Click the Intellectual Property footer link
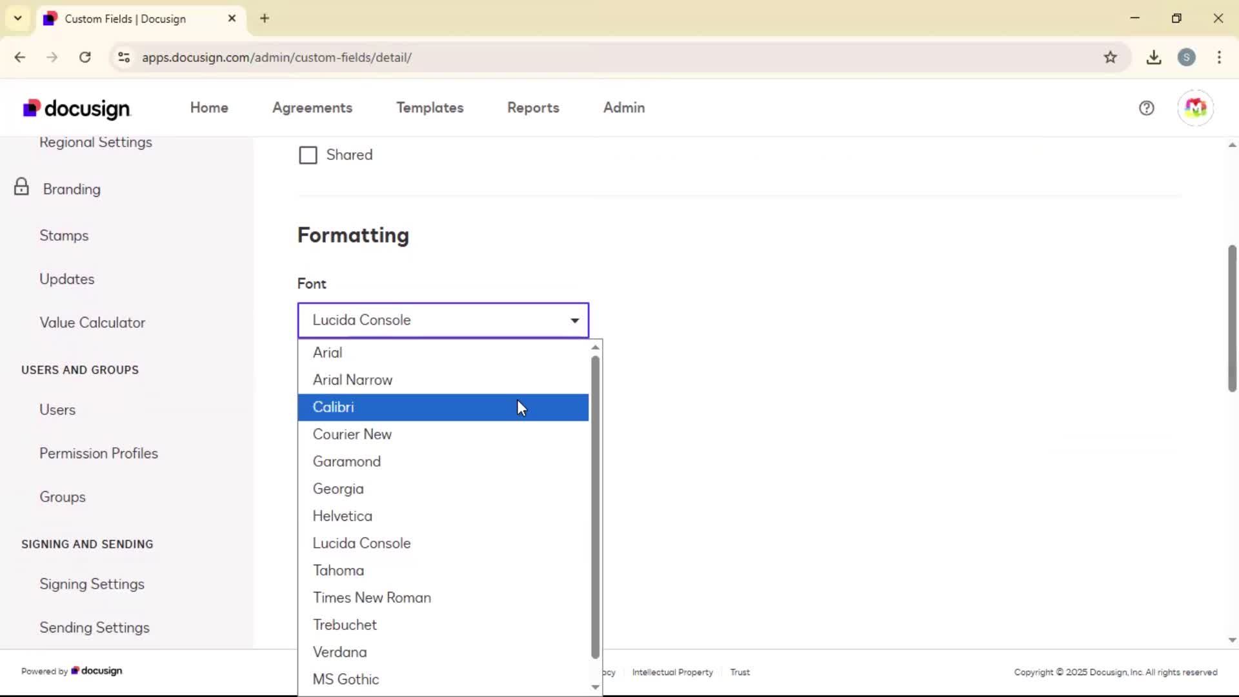 click(672, 672)
